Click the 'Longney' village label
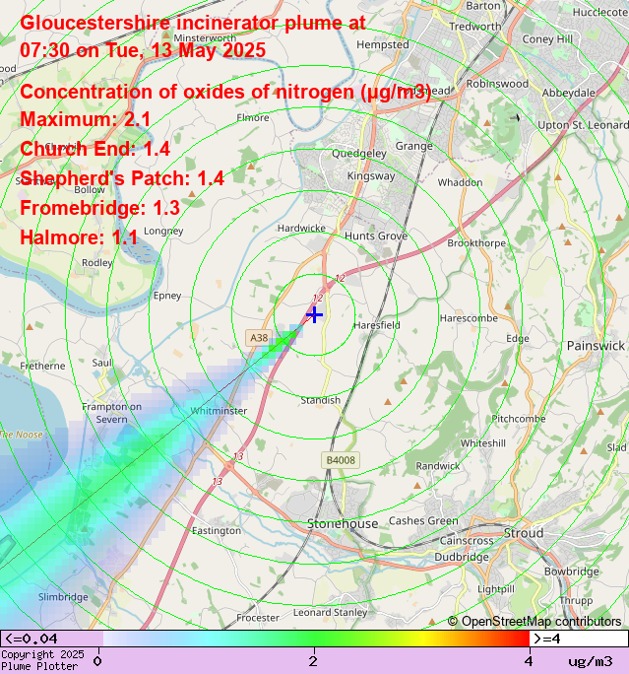The image size is (629, 674). click(163, 232)
